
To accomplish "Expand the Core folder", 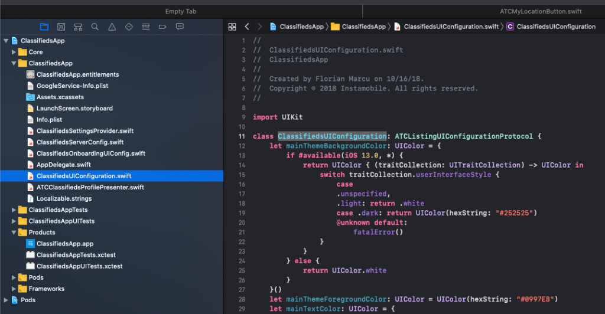I will pyautogui.click(x=14, y=52).
